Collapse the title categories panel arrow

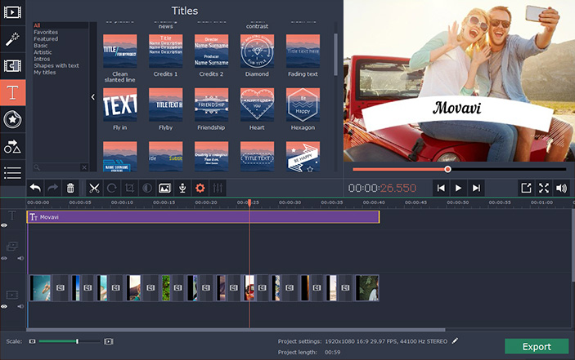tap(92, 97)
